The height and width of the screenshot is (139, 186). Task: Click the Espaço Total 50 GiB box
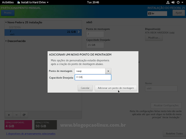pos(46,125)
